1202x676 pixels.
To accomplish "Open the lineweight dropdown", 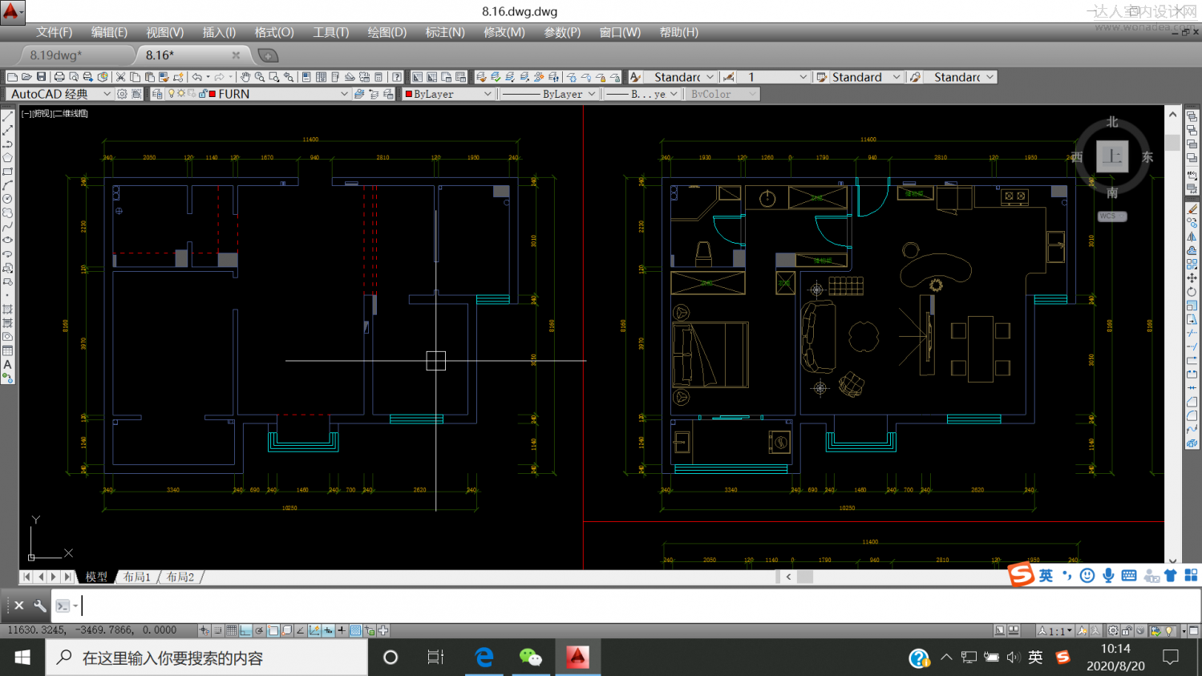I will pos(674,94).
